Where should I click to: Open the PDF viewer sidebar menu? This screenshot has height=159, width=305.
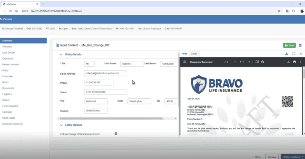pos(185,62)
